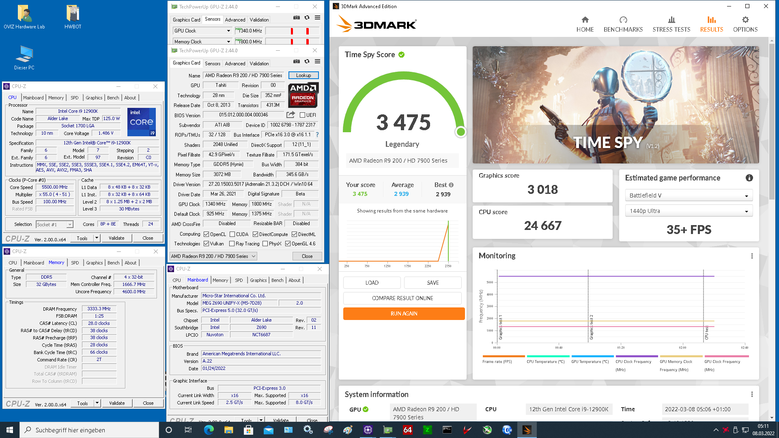Screen dimensions: 779x438
Task: Click COMPARE RESULT ONLINE button
Action: pyautogui.click(x=402, y=298)
